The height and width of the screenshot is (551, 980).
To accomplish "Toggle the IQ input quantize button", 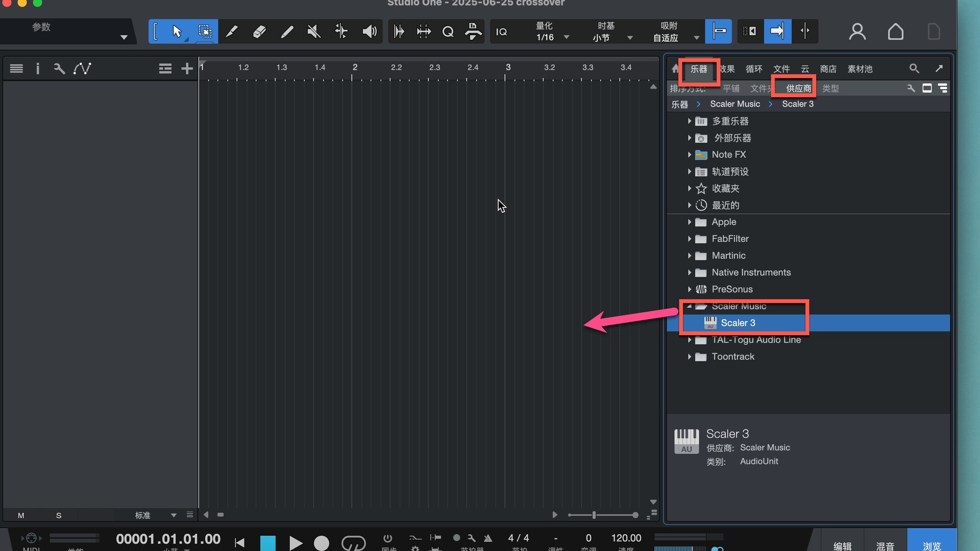I will click(x=502, y=32).
